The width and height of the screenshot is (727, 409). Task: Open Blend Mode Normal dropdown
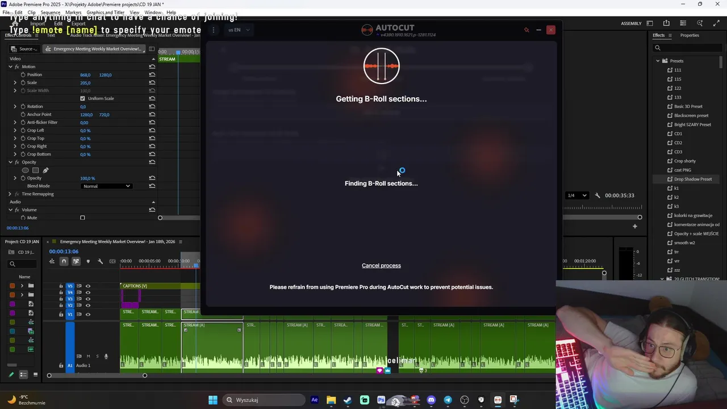pos(107,186)
